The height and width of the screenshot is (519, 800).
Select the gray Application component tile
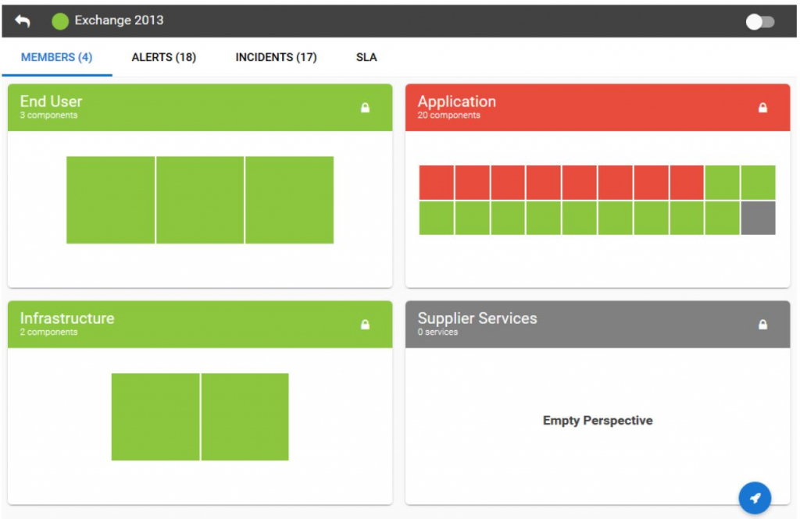(758, 219)
